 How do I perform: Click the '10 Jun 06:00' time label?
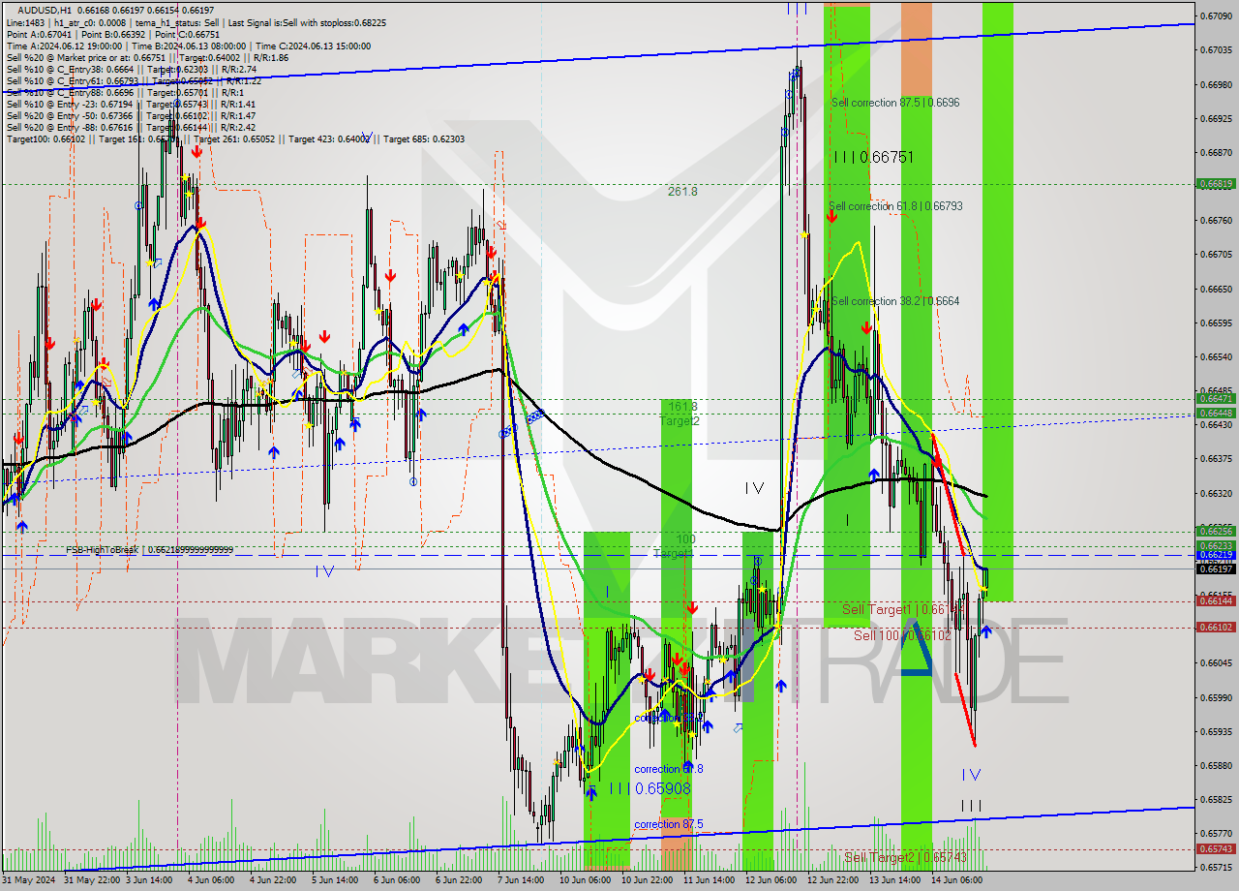[586, 880]
